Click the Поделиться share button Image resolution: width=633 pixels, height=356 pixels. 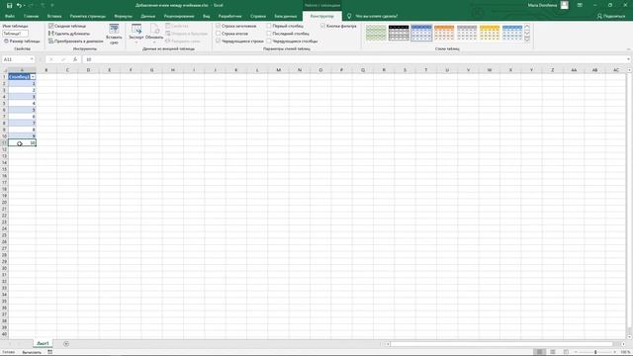click(611, 16)
